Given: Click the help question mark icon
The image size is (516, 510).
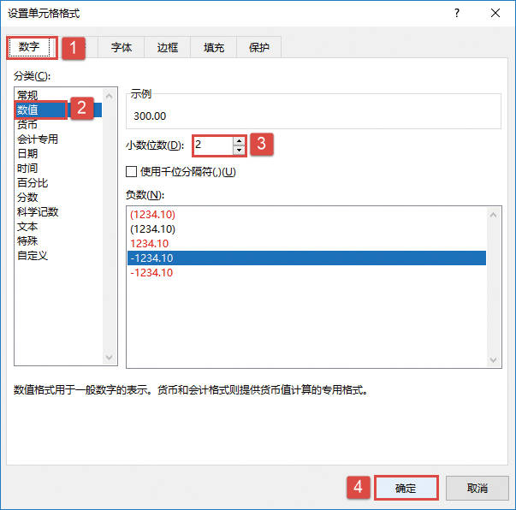Looking at the screenshot, I should tap(457, 14).
